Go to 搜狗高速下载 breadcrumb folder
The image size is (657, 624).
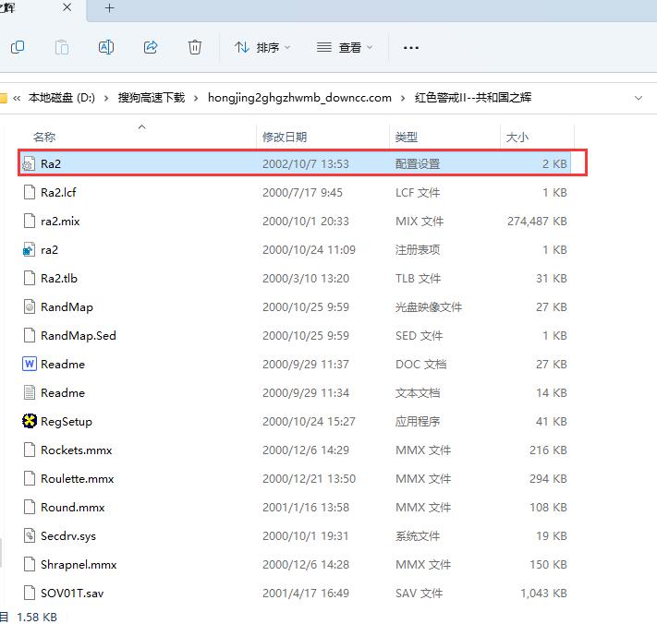pyautogui.click(x=152, y=98)
